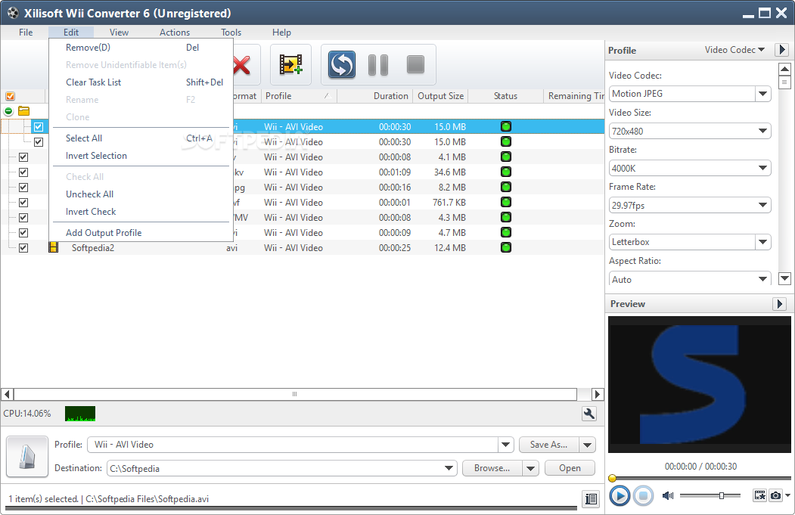This screenshot has height=515, width=795.
Task: Play the preview video
Action: pyautogui.click(x=619, y=495)
